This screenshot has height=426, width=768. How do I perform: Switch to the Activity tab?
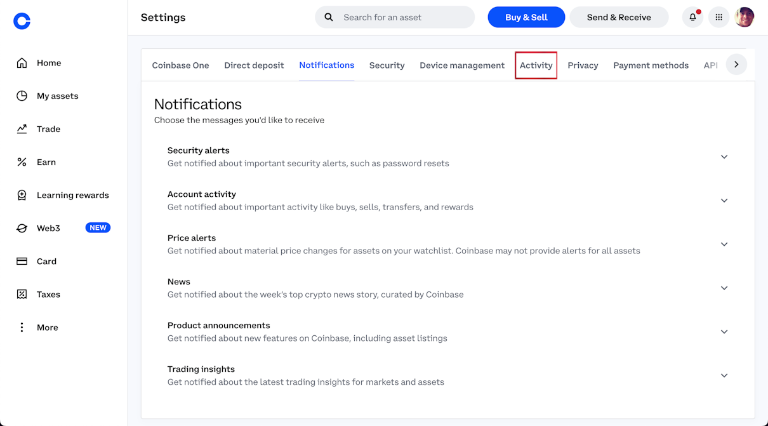[536, 65]
